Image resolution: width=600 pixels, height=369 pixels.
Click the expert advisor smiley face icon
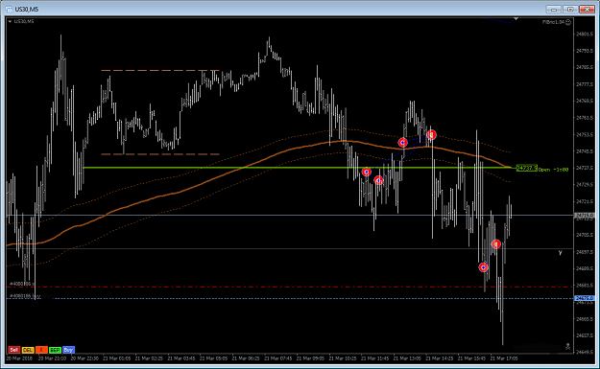coord(568,22)
